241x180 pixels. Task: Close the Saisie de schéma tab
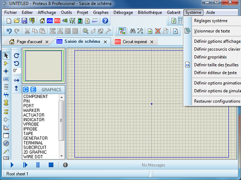(x=105, y=42)
